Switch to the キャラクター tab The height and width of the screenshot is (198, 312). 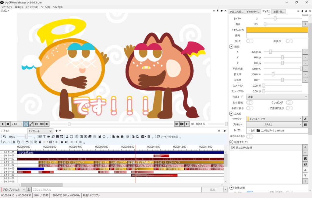(253, 12)
